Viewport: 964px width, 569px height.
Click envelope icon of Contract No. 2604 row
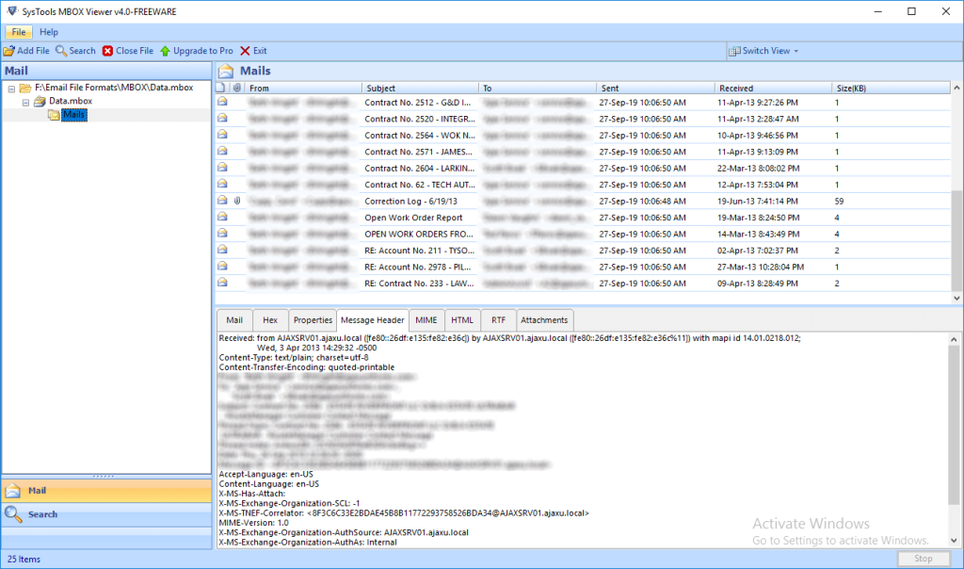(222, 168)
